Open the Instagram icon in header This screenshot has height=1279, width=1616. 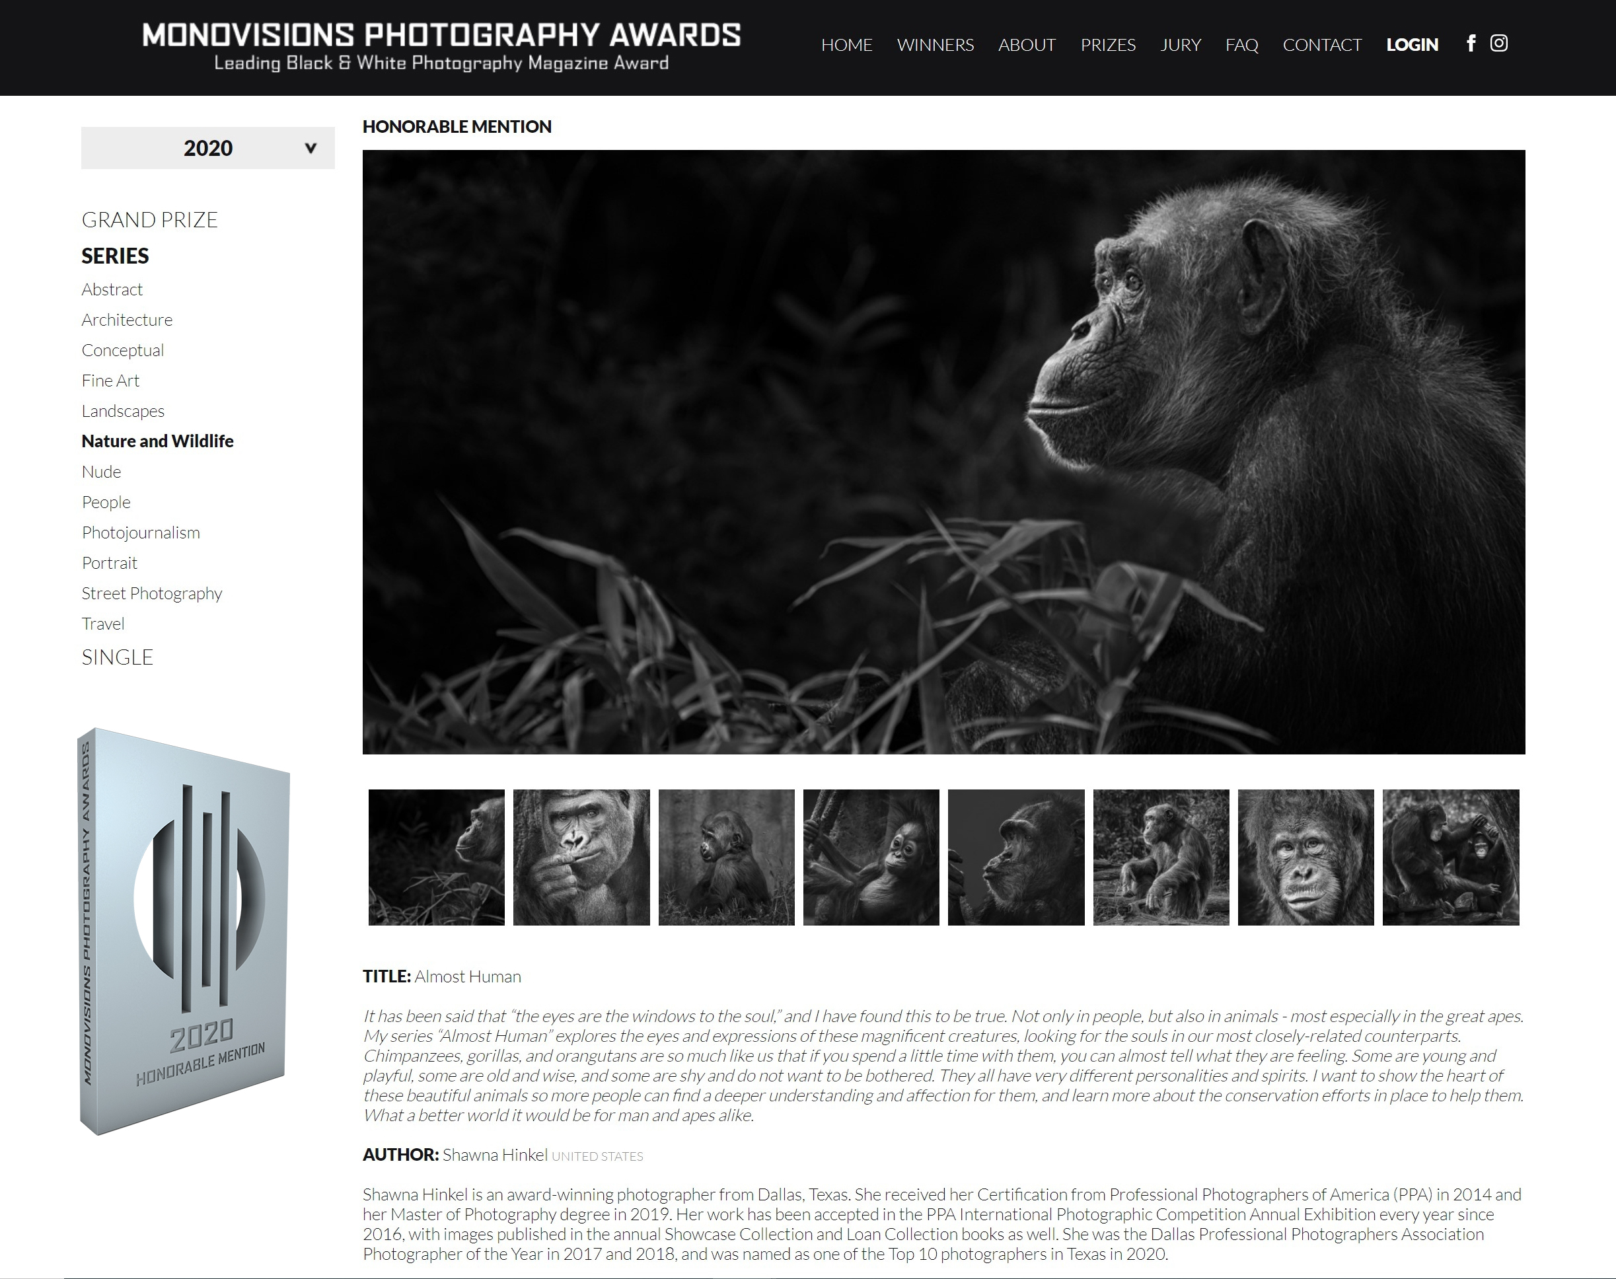pyautogui.click(x=1498, y=43)
